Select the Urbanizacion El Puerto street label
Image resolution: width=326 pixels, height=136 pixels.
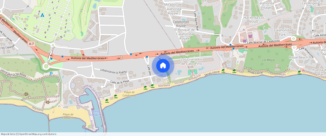(114, 71)
